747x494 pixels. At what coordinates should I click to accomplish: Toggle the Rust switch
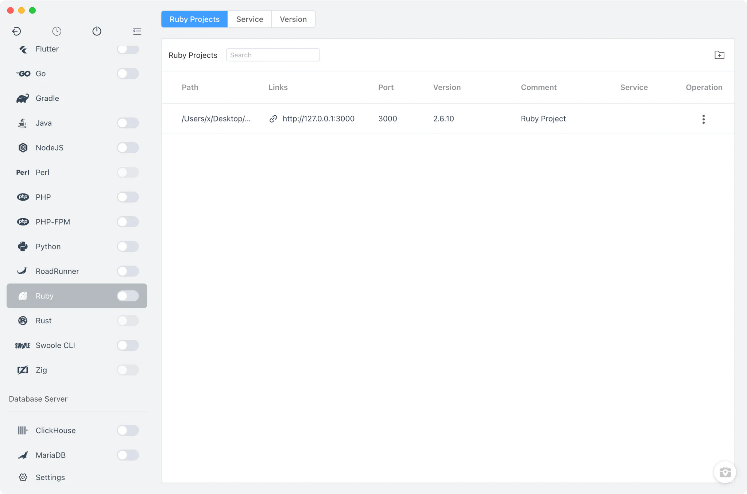click(x=128, y=321)
